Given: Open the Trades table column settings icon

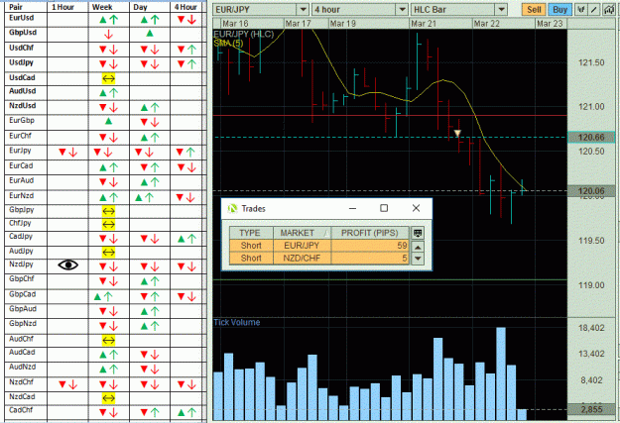Looking at the screenshot, I should coord(418,233).
